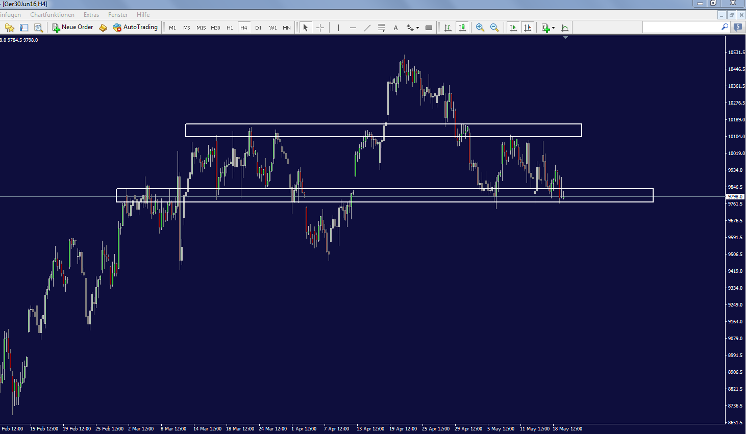Select the Fibonacci retracement tool

381,28
